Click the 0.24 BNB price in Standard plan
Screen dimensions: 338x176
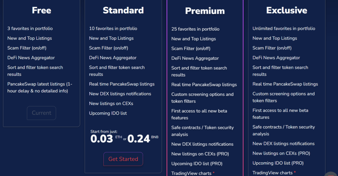coord(143,139)
